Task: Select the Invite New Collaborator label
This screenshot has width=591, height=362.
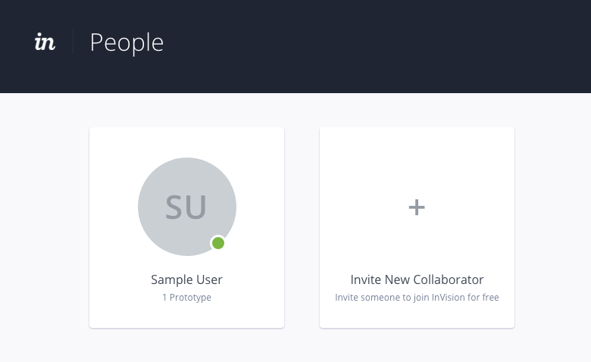Action: point(417,279)
